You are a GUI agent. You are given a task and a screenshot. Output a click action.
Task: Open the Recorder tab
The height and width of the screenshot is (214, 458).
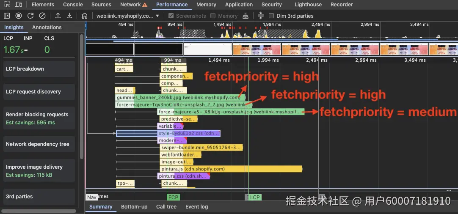point(342,4)
